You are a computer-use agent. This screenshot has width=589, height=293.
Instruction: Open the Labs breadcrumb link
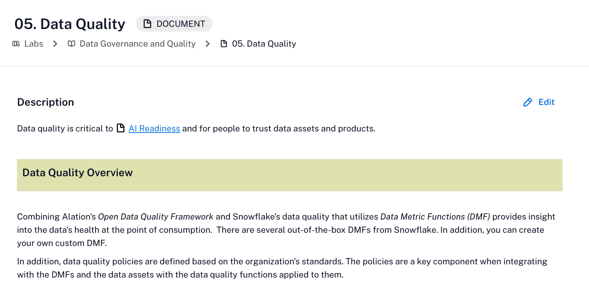click(x=33, y=44)
